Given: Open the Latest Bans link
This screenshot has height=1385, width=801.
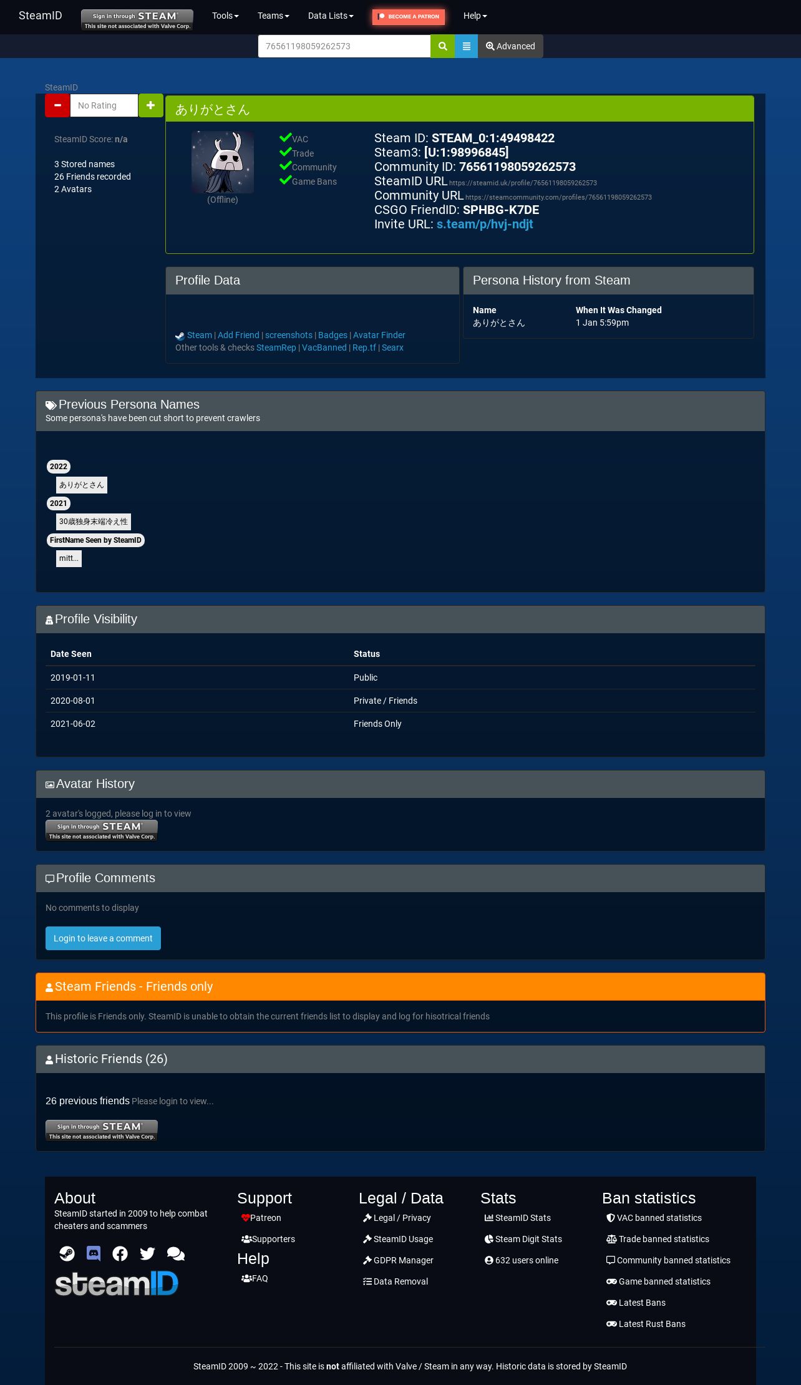Looking at the screenshot, I should [x=636, y=1303].
